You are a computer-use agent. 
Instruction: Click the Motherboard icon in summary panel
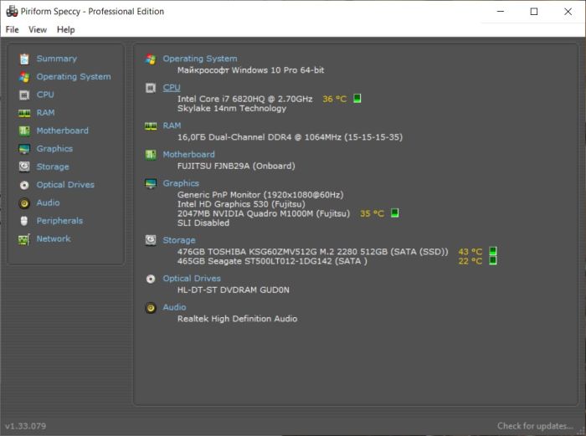(151, 154)
